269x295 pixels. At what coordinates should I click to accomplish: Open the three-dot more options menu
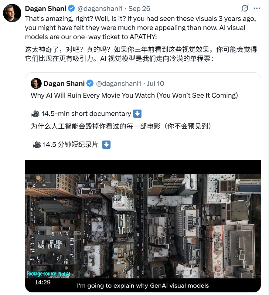coord(257,8)
